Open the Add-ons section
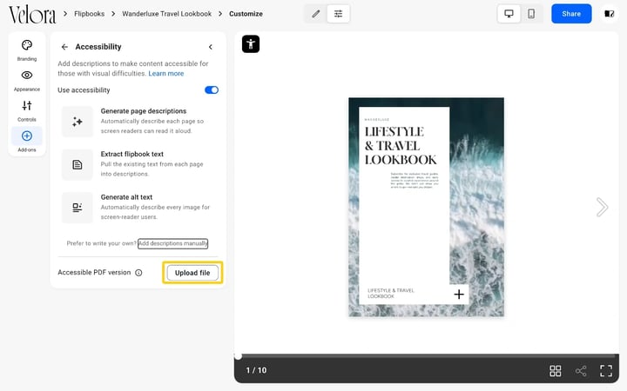Image resolution: width=627 pixels, height=391 pixels. pyautogui.click(x=27, y=141)
